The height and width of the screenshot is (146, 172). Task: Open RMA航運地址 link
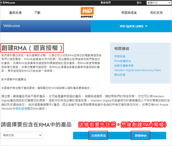point(122,61)
